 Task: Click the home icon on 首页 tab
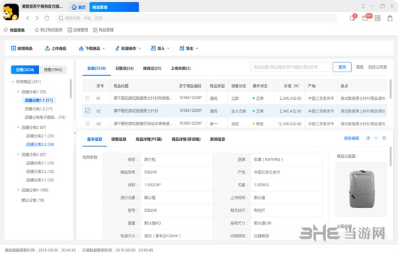click(x=74, y=7)
